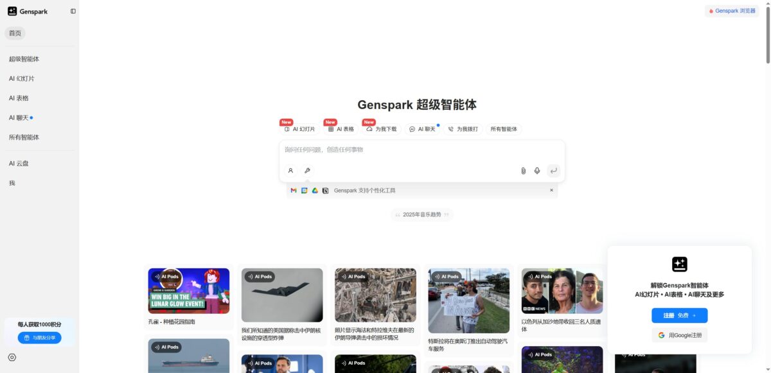Open the tools wrench icon in the prompt box
This screenshot has width=771, height=373.
coord(307,171)
